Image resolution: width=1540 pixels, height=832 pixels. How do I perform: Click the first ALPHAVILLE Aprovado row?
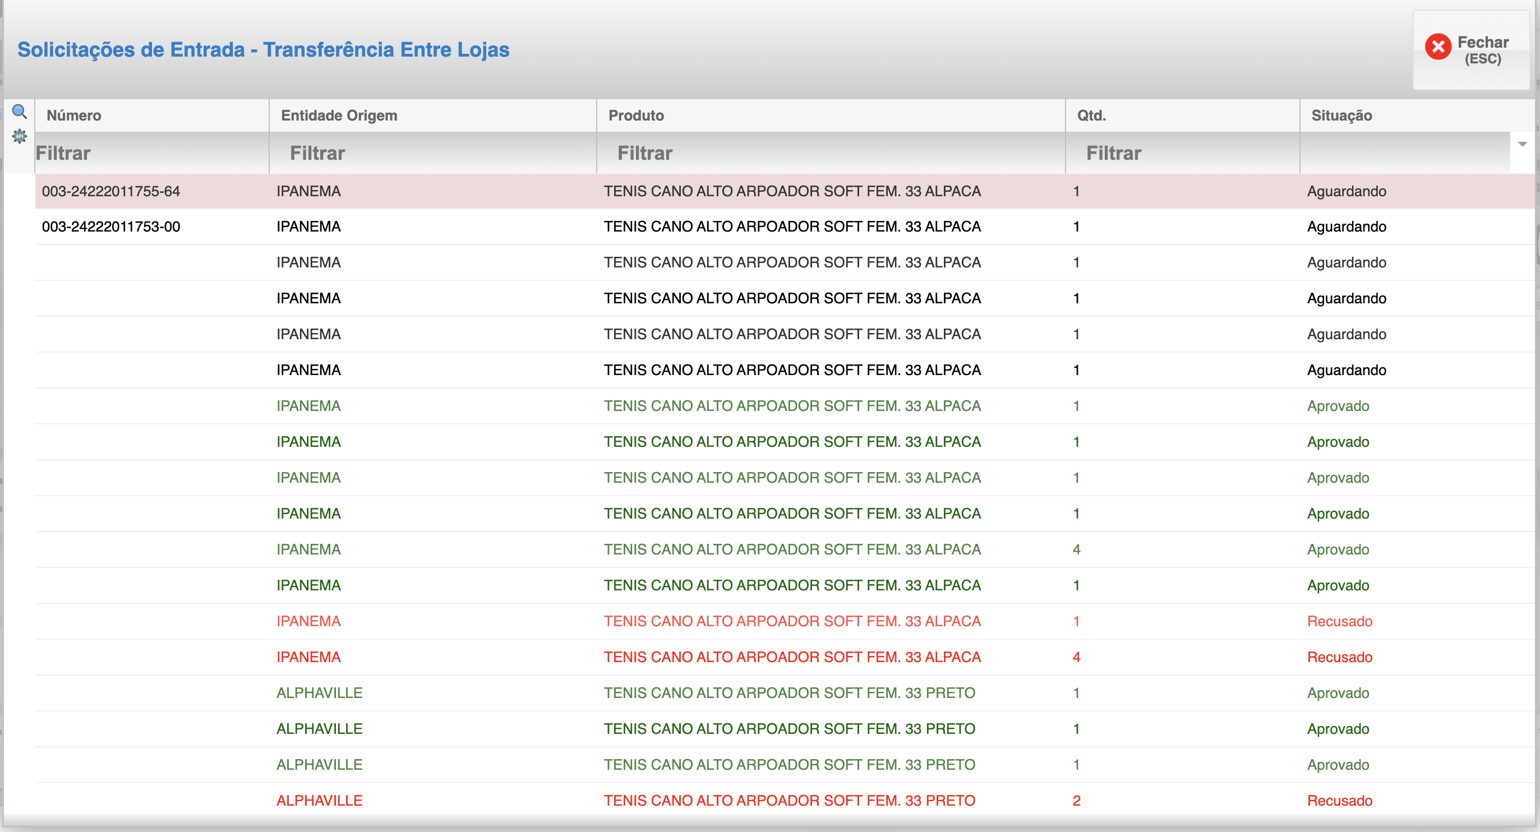[x=789, y=693]
